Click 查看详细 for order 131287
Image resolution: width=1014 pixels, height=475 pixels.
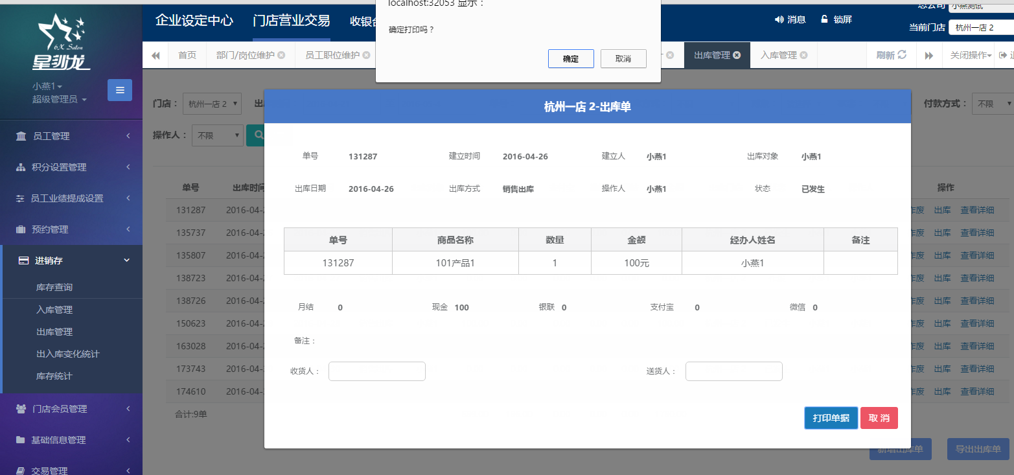click(977, 210)
